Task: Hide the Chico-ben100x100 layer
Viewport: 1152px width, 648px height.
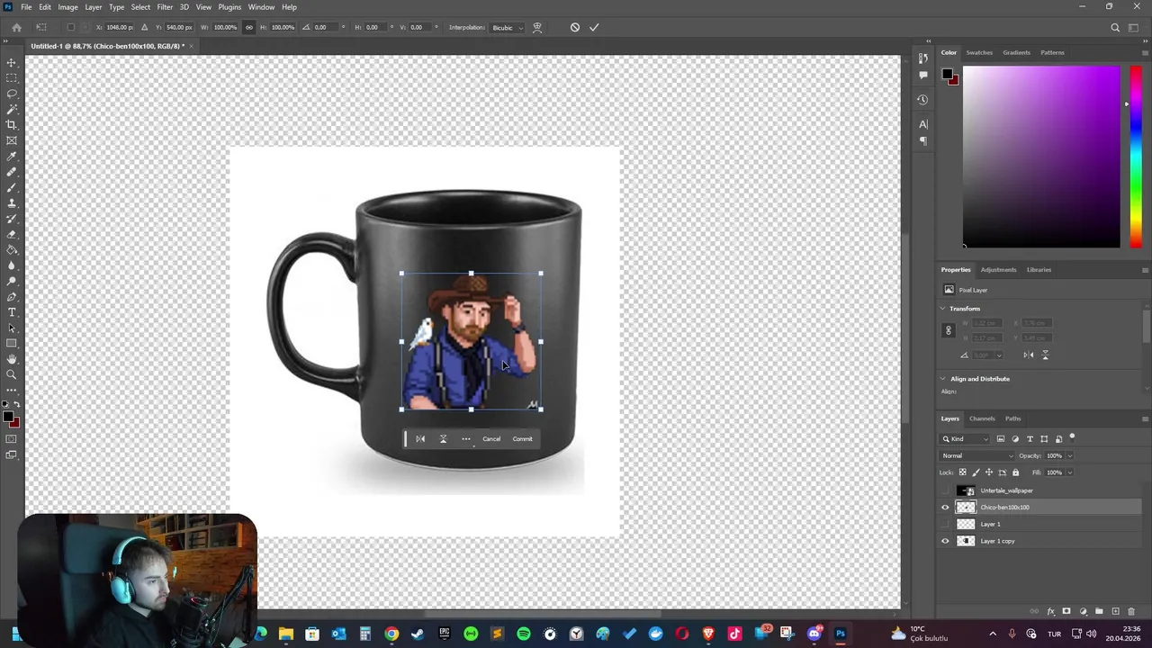Action: 945,508
